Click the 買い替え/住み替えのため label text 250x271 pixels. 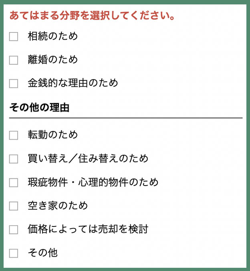(x=88, y=158)
